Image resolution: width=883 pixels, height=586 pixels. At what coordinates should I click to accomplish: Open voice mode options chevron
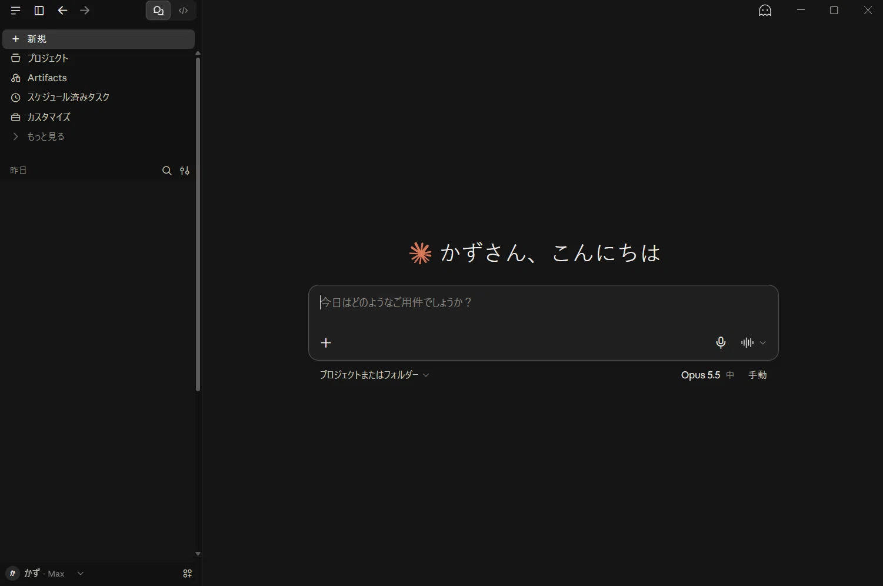[x=763, y=343]
